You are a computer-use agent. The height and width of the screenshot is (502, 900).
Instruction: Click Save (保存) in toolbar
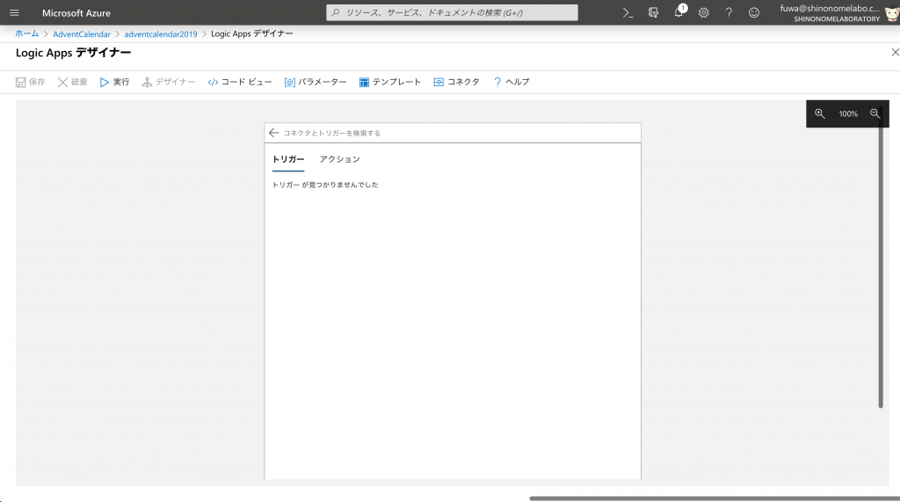tap(31, 82)
